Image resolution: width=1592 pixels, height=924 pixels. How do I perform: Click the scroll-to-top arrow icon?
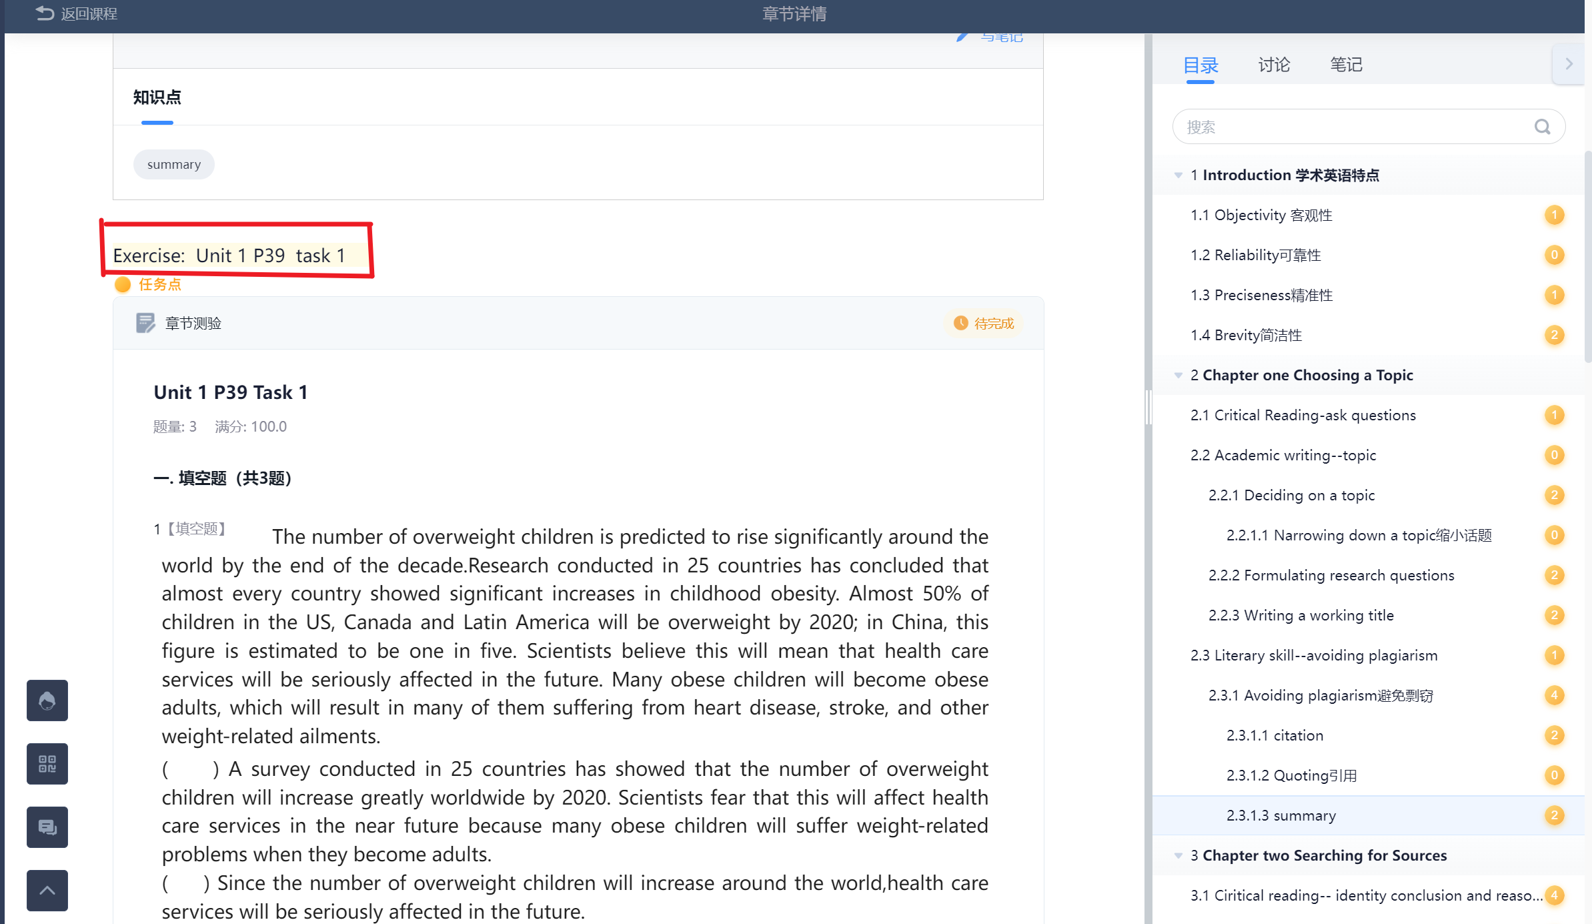[47, 890]
